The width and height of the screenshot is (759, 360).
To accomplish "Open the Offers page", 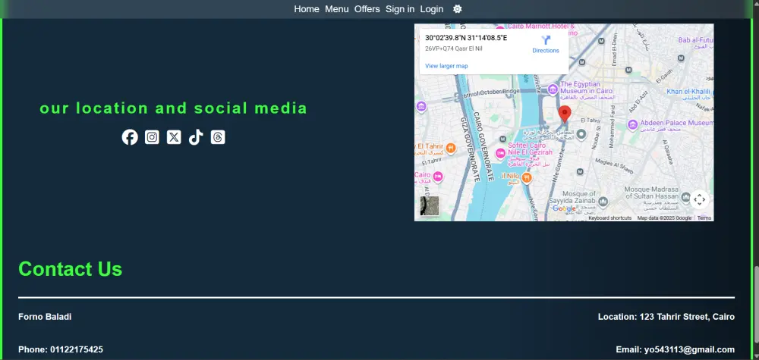I will (367, 8).
